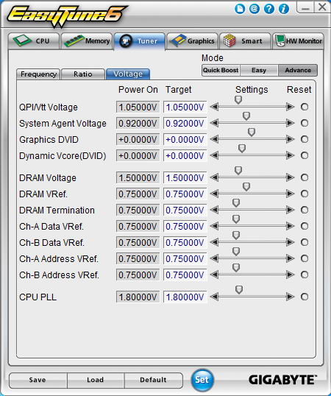Viewport: 331px width, 396px height.
Task: Switch to the Ratio sub-tab
Action: point(83,74)
